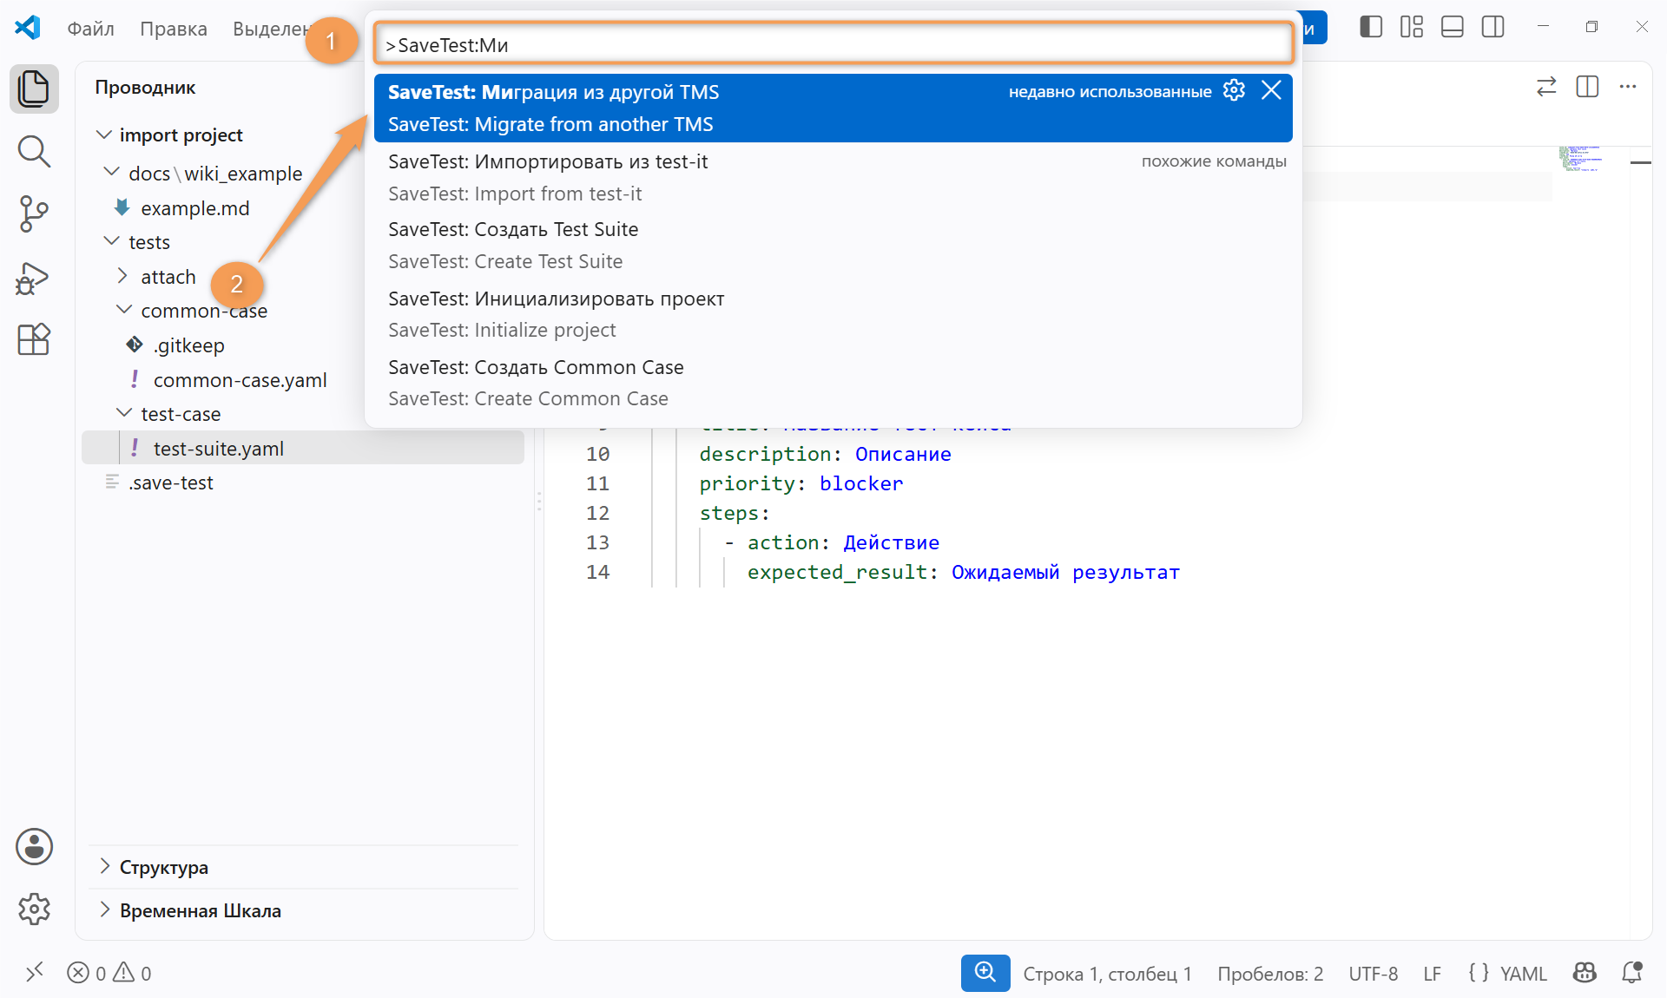1667x998 pixels.
Task: Open the Manage gear icon in activity bar
Action: coord(34,909)
